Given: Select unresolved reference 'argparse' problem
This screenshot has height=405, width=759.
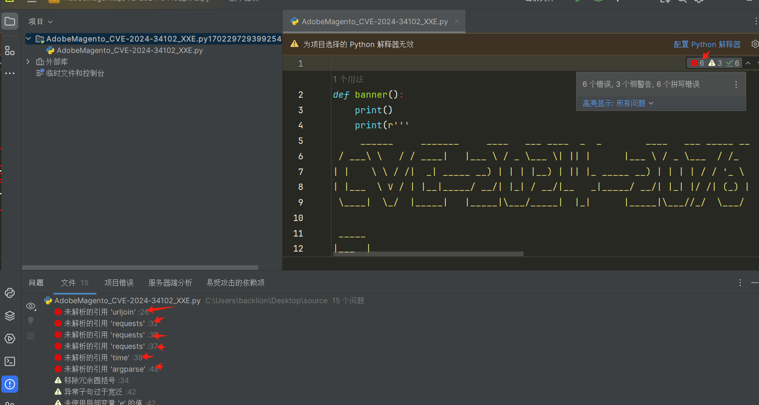Looking at the screenshot, I should 107,369.
